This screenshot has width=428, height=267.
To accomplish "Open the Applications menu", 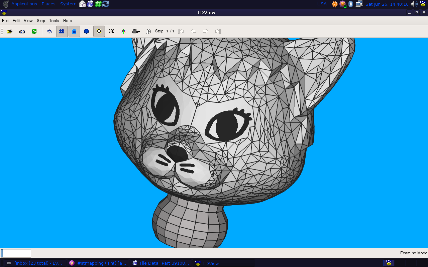I will [24, 4].
